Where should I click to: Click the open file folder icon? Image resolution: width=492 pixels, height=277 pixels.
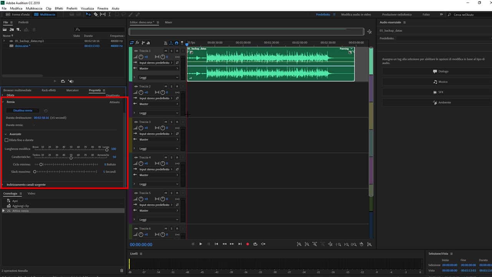pos(5,30)
